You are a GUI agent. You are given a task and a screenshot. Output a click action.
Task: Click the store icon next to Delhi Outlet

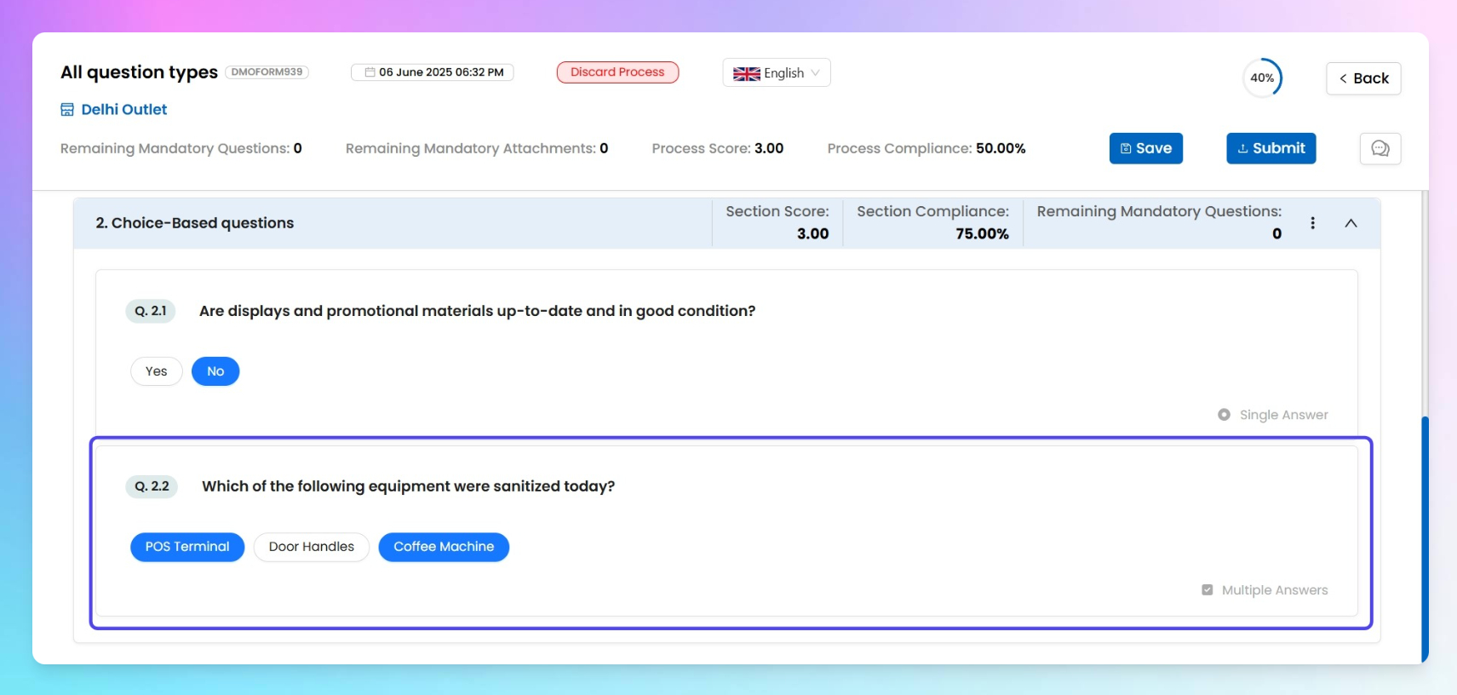coord(67,110)
